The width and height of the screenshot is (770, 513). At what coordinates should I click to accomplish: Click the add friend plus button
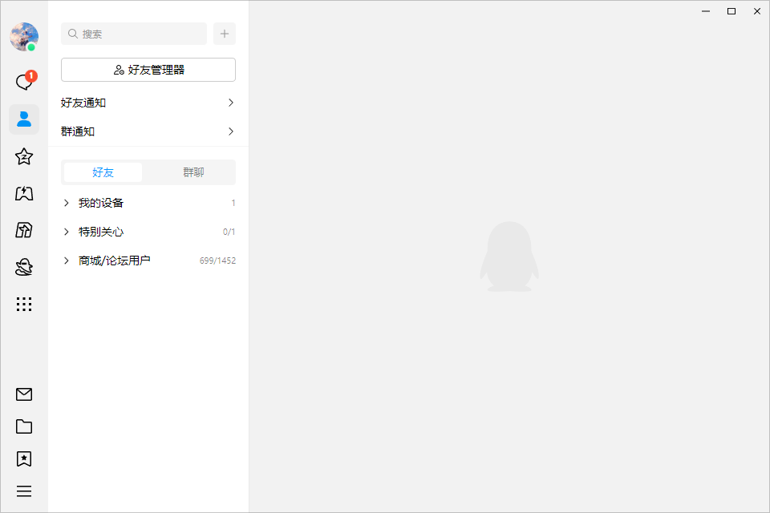[x=224, y=34]
